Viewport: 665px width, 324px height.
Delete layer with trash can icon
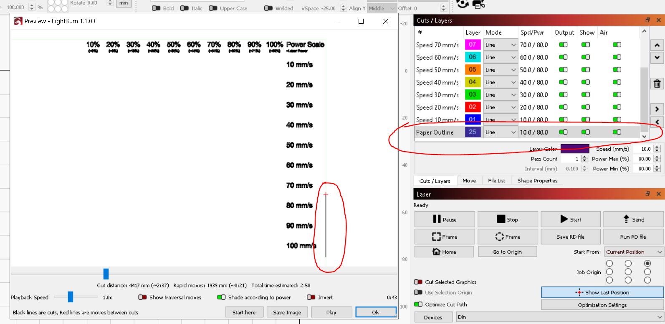coord(657,84)
